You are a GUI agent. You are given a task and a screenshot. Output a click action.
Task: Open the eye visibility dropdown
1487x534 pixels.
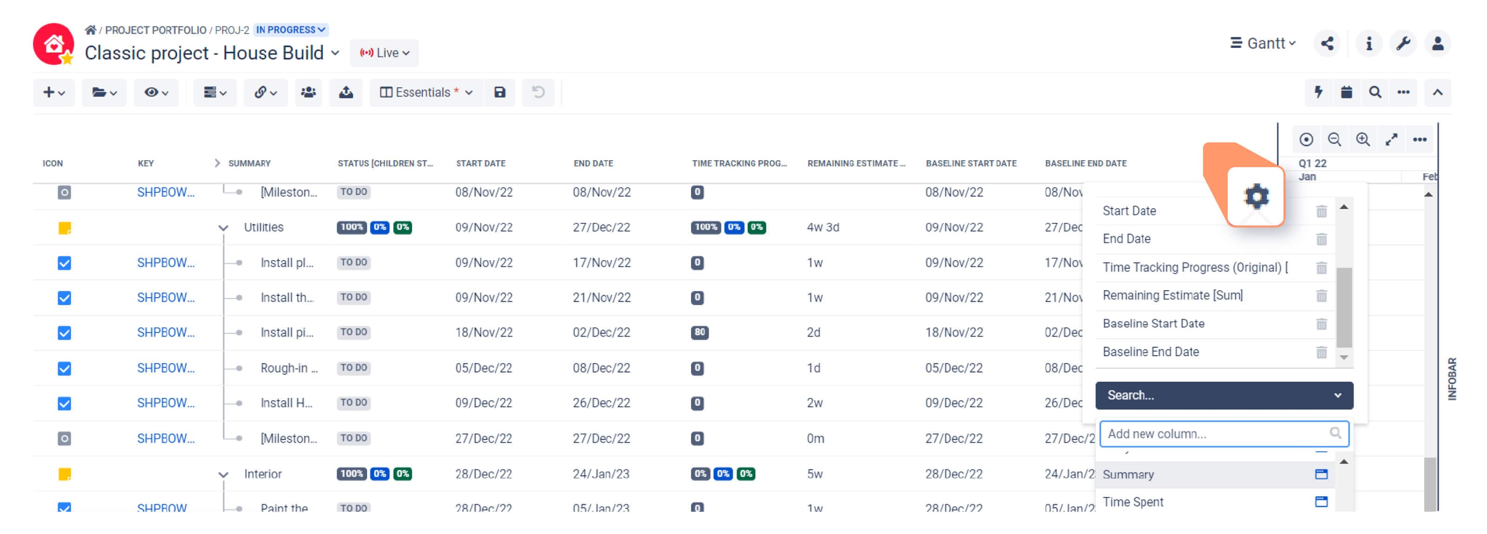[157, 92]
